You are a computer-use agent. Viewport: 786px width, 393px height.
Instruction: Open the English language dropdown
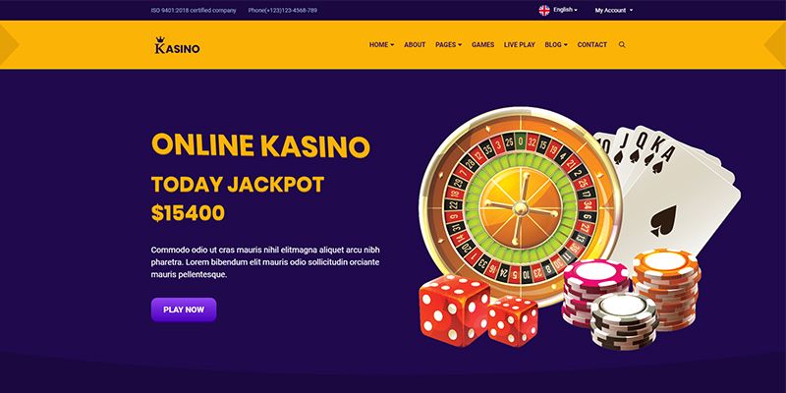click(x=565, y=10)
